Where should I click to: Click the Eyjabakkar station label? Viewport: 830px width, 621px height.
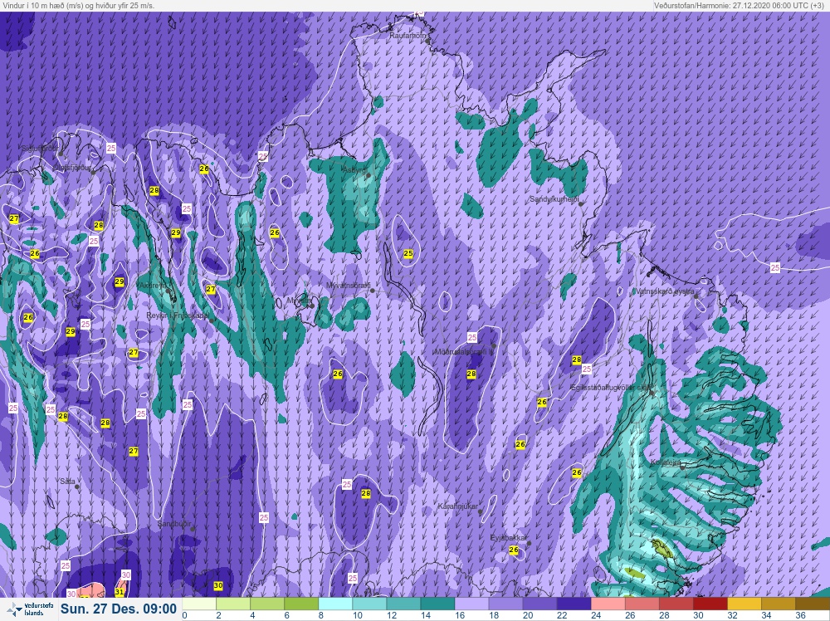coord(508,538)
